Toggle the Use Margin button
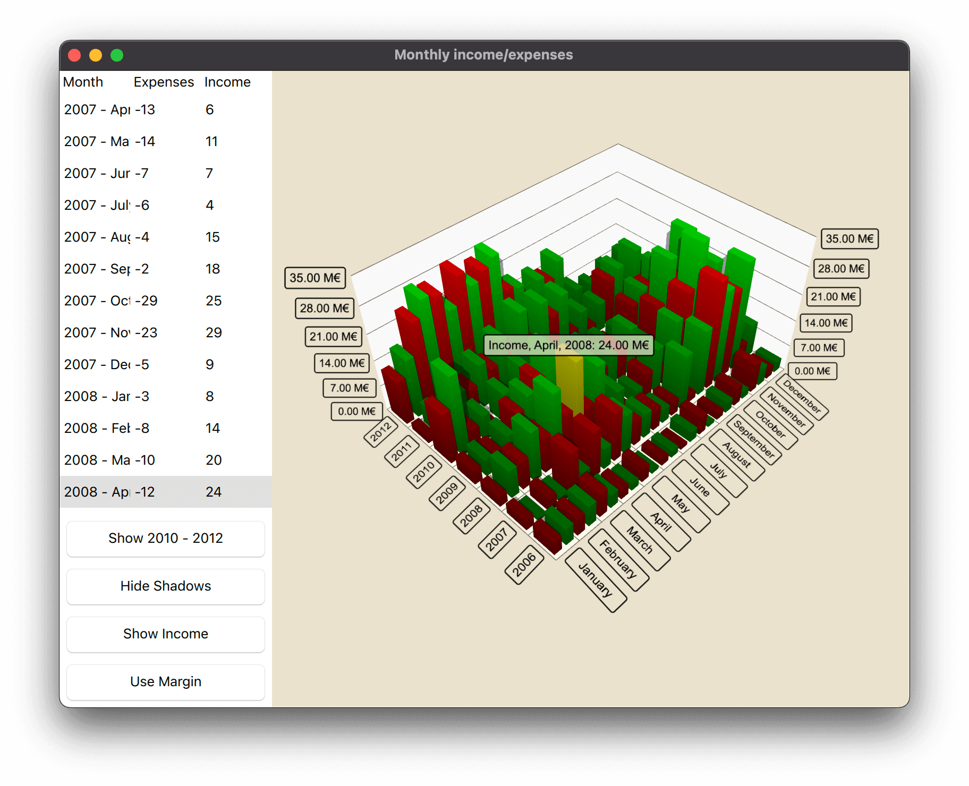969x786 pixels. [x=165, y=682]
